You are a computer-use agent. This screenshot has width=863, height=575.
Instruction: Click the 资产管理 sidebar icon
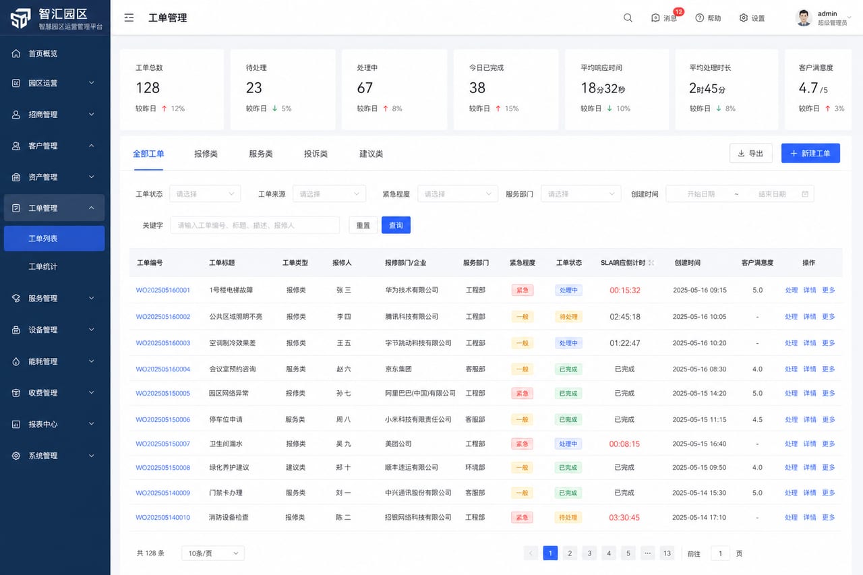click(16, 177)
